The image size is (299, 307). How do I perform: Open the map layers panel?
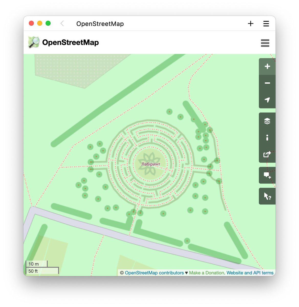[x=267, y=121]
